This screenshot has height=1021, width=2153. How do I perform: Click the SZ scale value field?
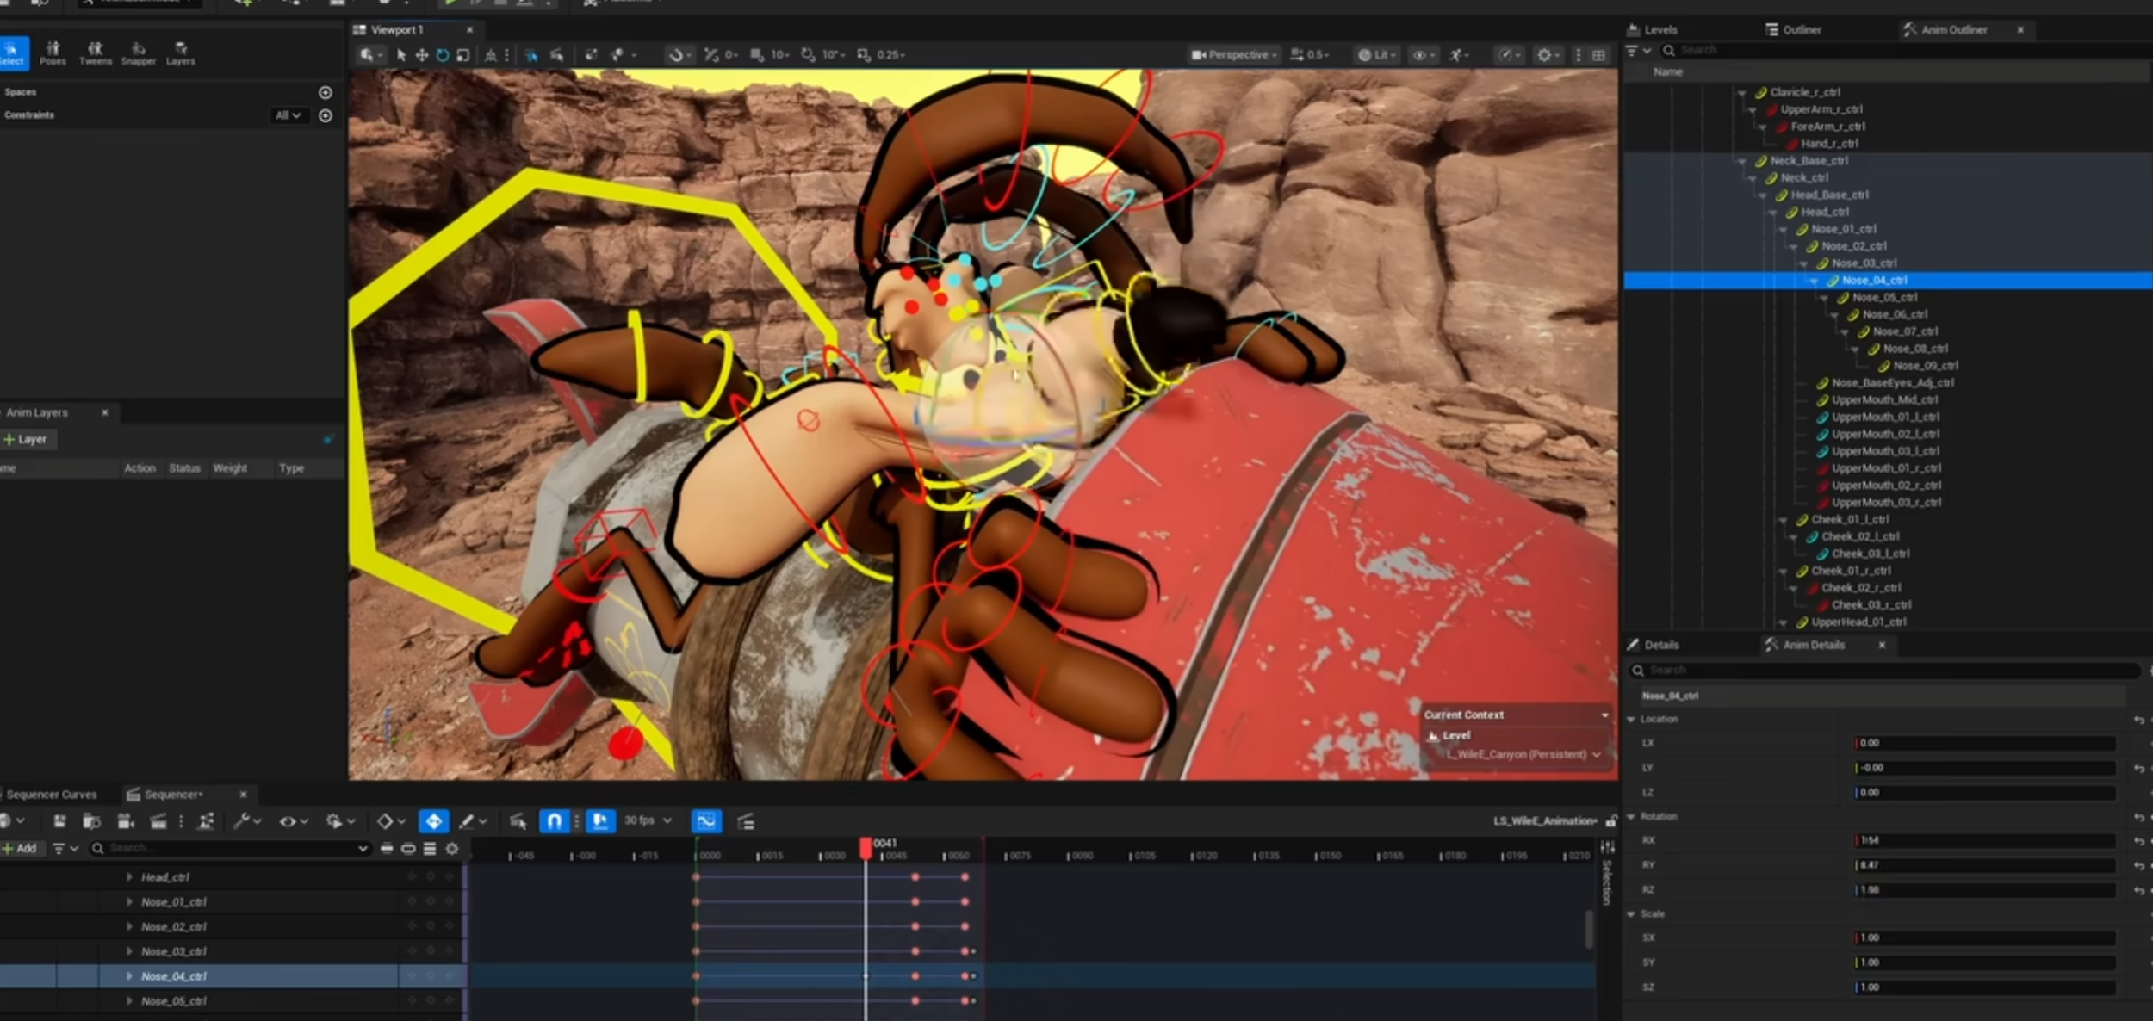1985,987
